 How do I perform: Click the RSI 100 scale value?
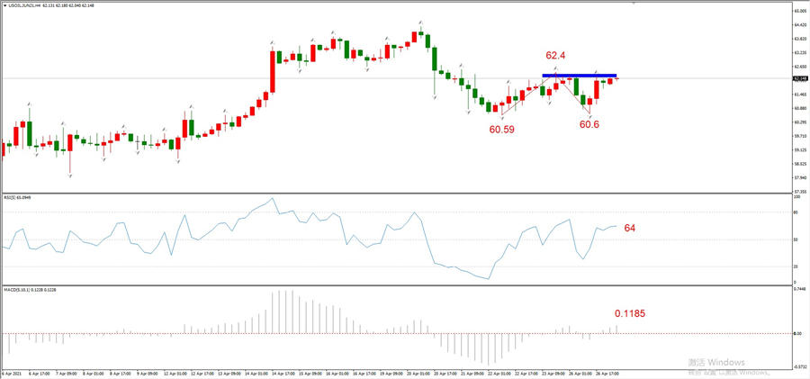tap(797, 197)
